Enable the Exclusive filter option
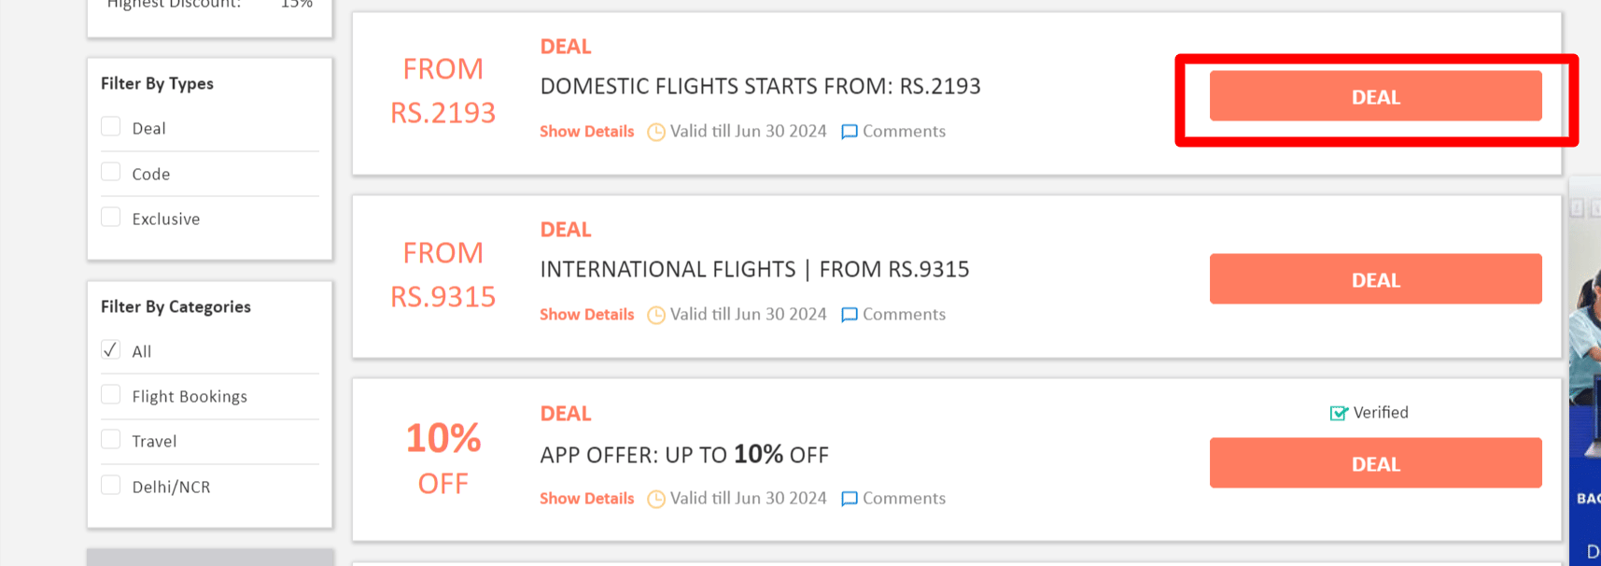 click(110, 216)
